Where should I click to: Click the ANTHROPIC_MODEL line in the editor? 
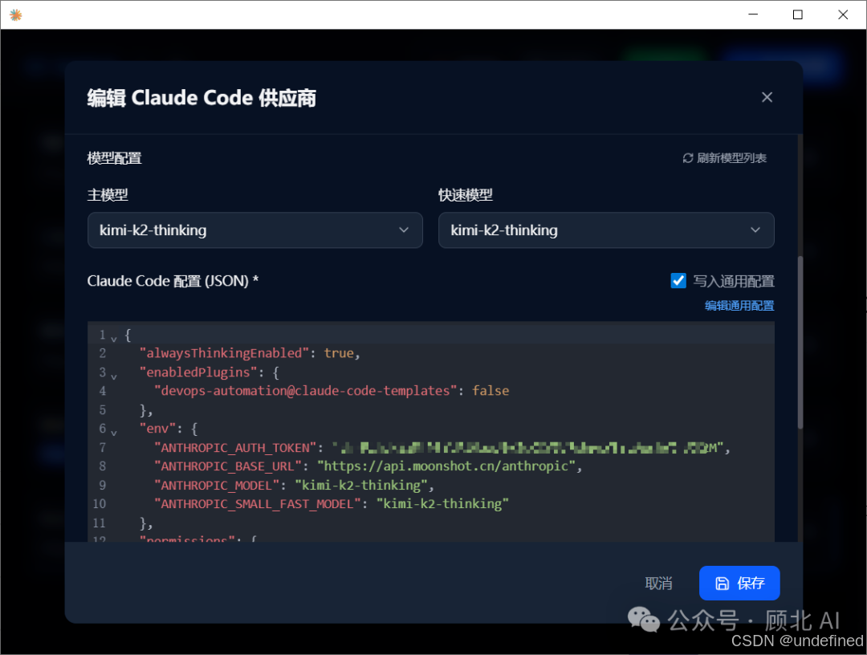click(x=294, y=486)
